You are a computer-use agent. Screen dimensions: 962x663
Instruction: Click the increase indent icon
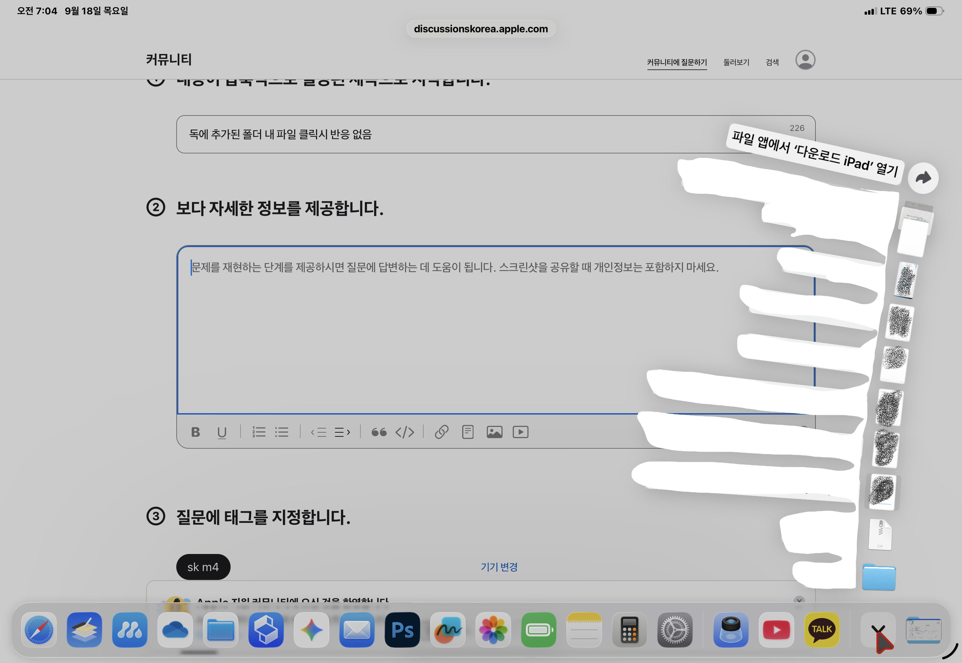click(x=342, y=432)
